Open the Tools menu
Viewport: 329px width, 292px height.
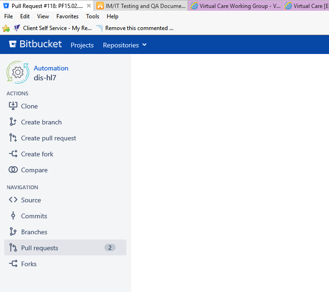pos(93,16)
